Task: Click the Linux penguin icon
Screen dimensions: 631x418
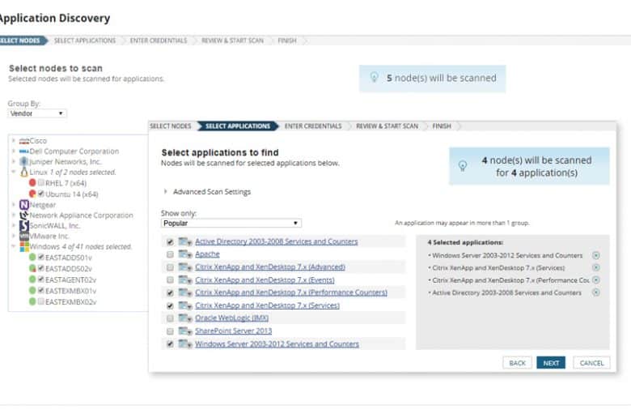Action: [23, 172]
